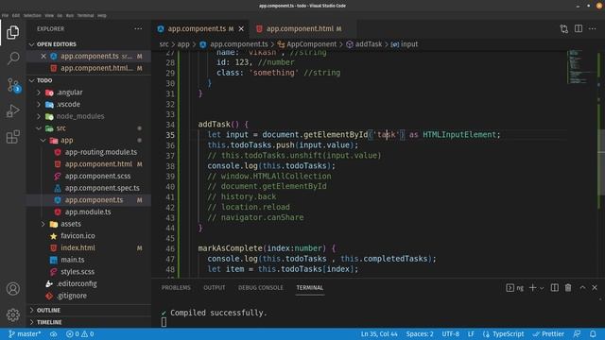
Task: Click AddTask breadcrumb item
Action: click(364, 44)
